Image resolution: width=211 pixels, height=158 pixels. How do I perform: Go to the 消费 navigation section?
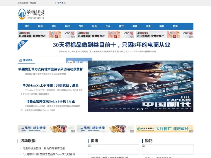148,26
